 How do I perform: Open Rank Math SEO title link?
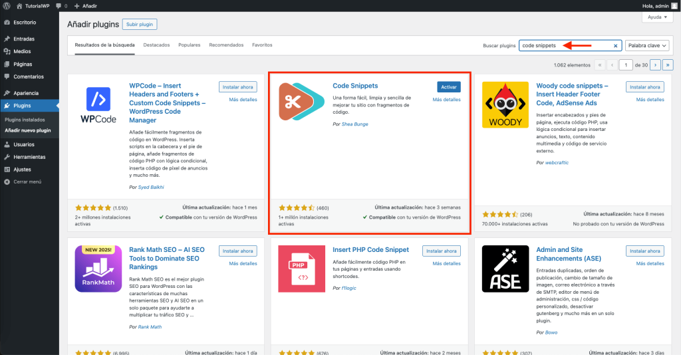tap(167, 258)
